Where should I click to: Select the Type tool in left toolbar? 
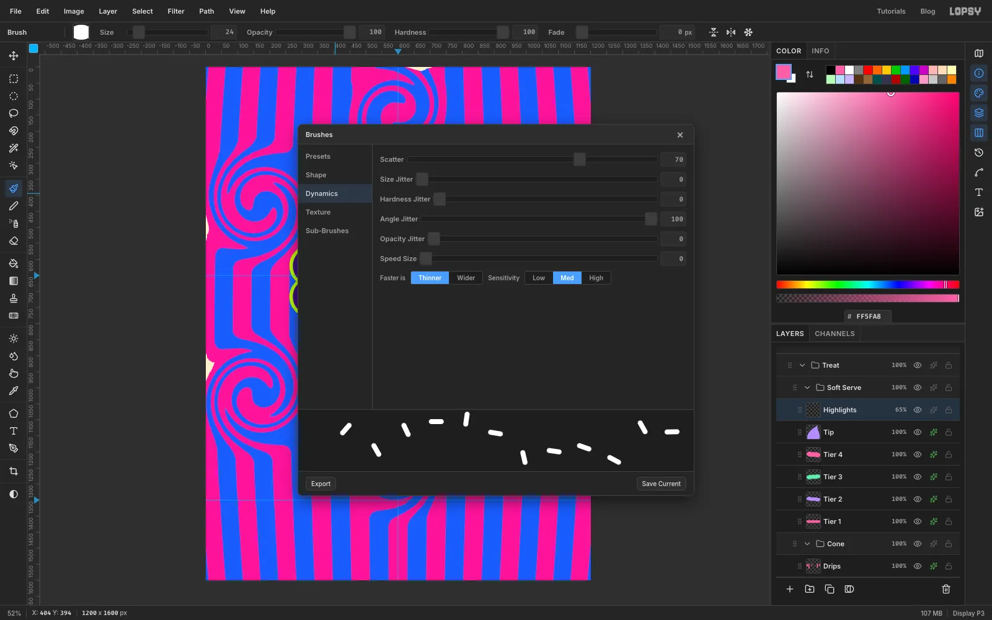[x=14, y=431]
